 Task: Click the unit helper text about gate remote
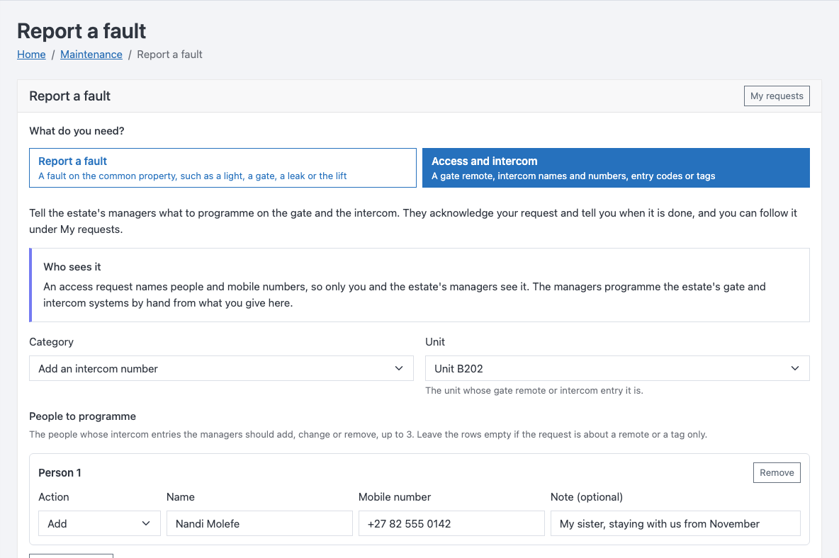point(534,391)
